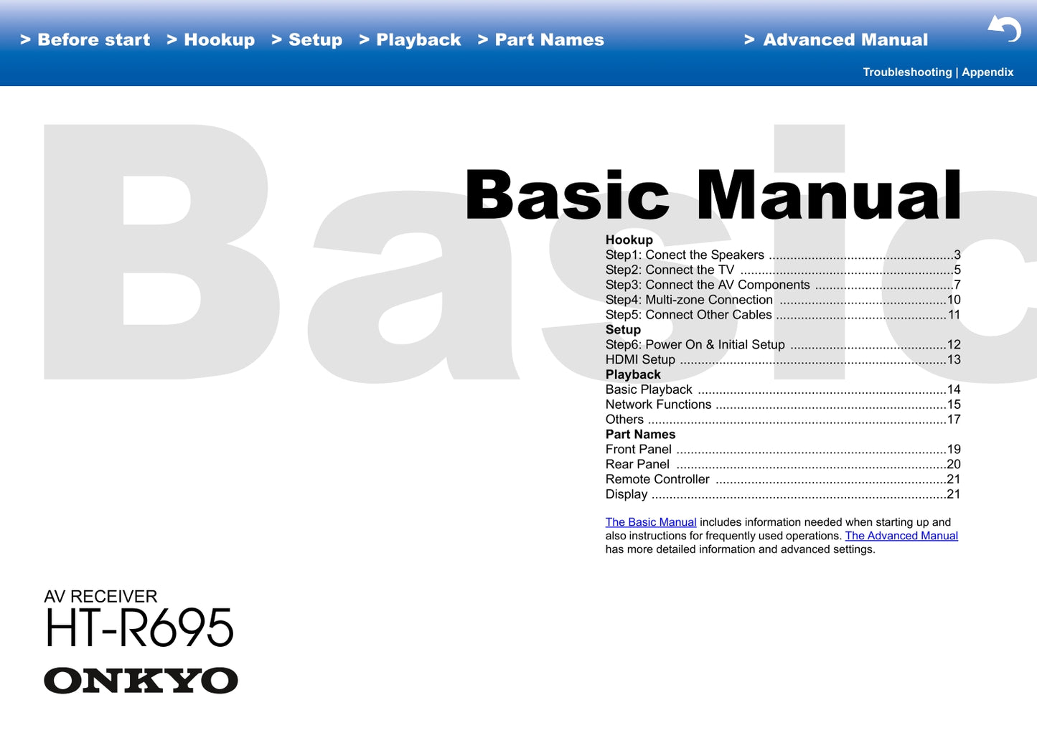The height and width of the screenshot is (733, 1037).
Task: Open the Appendix link
Action: [987, 72]
